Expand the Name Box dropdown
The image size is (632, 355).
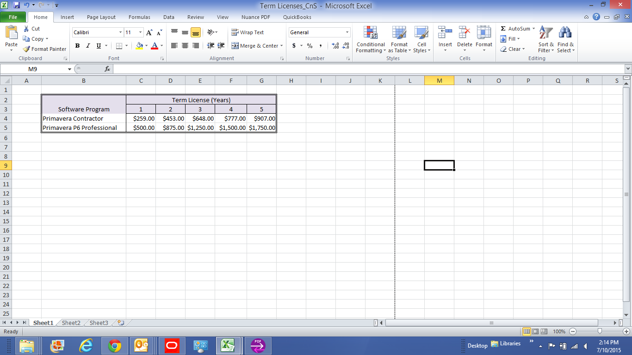(x=70, y=69)
